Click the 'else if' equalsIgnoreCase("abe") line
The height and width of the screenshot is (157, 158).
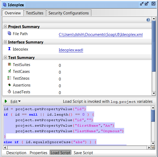(50, 142)
